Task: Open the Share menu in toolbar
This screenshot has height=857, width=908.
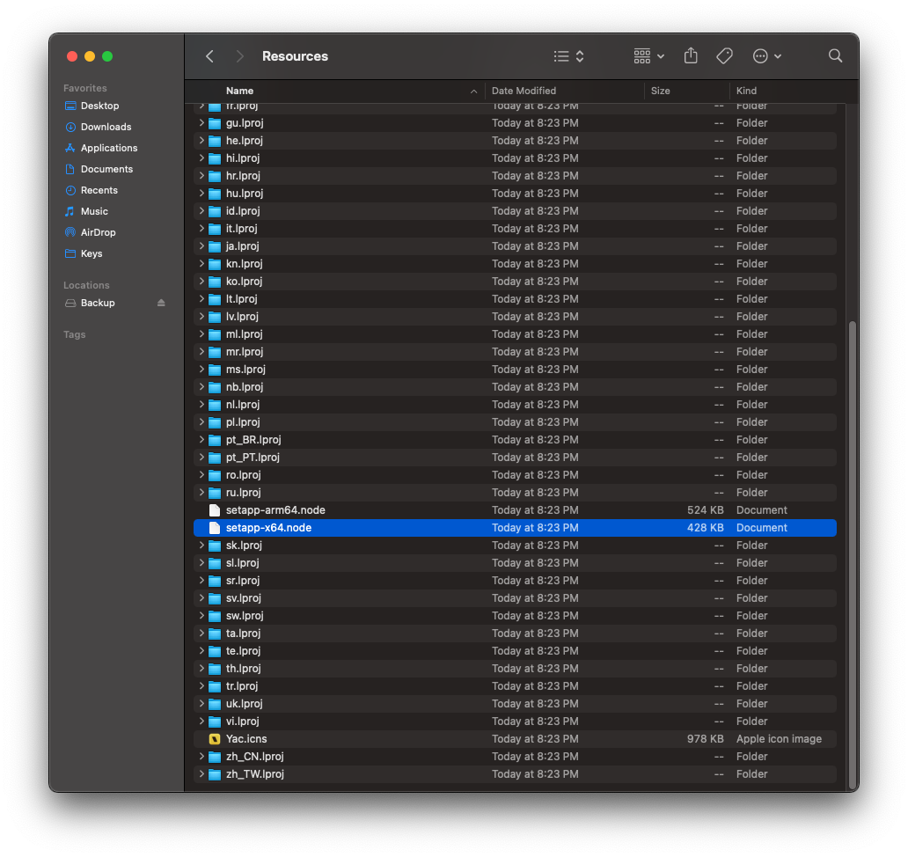Action: pos(691,55)
